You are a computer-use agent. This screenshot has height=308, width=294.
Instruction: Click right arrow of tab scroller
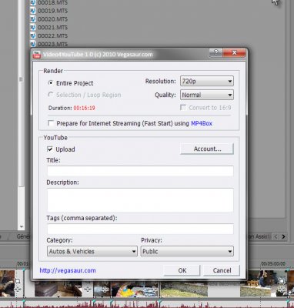[283, 236]
